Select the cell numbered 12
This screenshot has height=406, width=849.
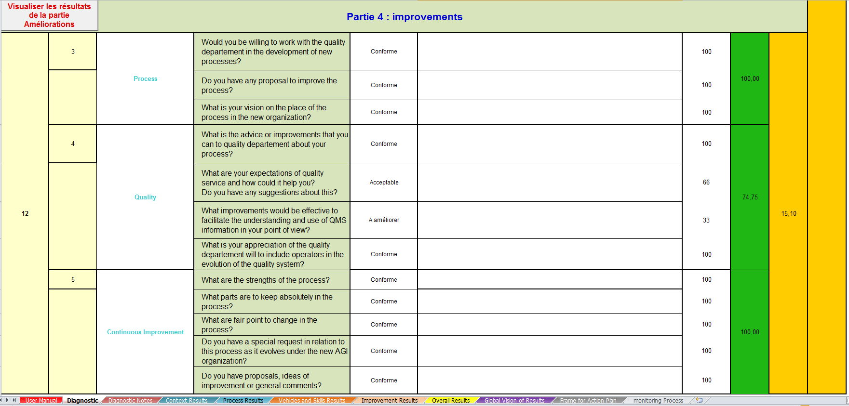25,213
